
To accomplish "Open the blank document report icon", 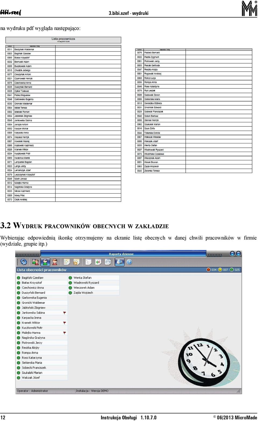I will [88, 262].
